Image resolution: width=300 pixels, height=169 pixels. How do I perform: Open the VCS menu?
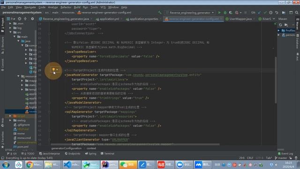[x=103, y=8]
